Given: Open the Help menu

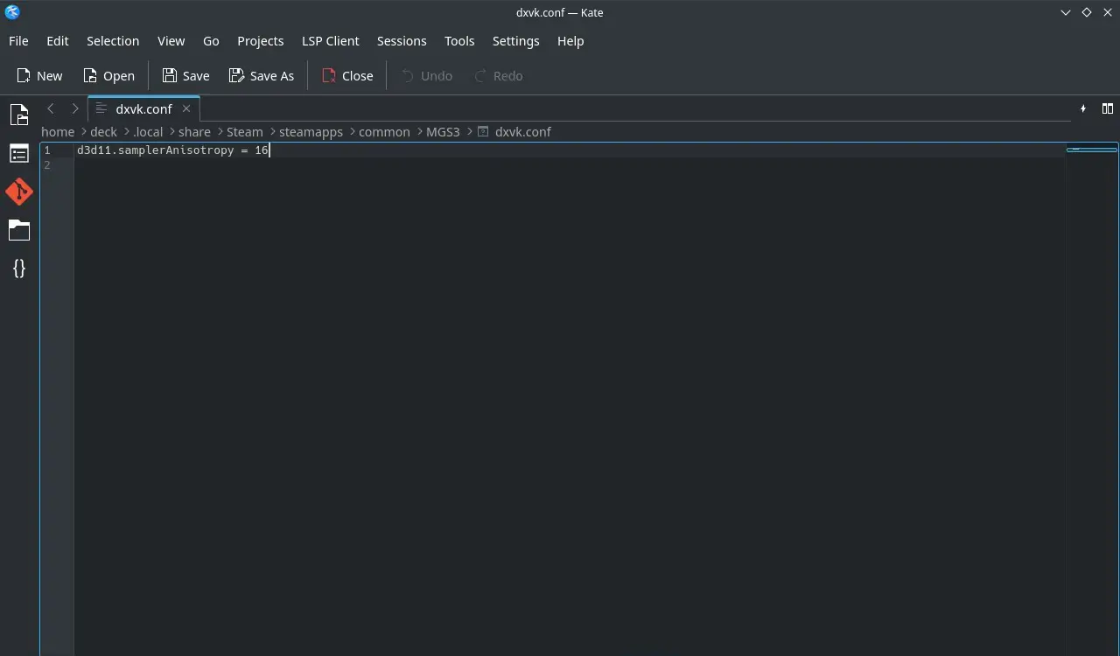Looking at the screenshot, I should pyautogui.click(x=570, y=41).
